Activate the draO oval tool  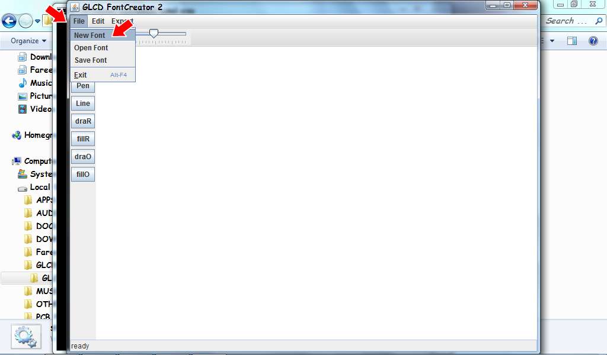(82, 156)
